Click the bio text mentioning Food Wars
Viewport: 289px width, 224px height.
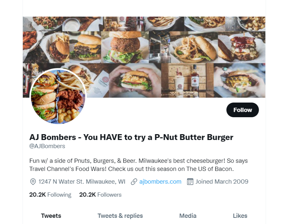pyautogui.click(x=139, y=161)
